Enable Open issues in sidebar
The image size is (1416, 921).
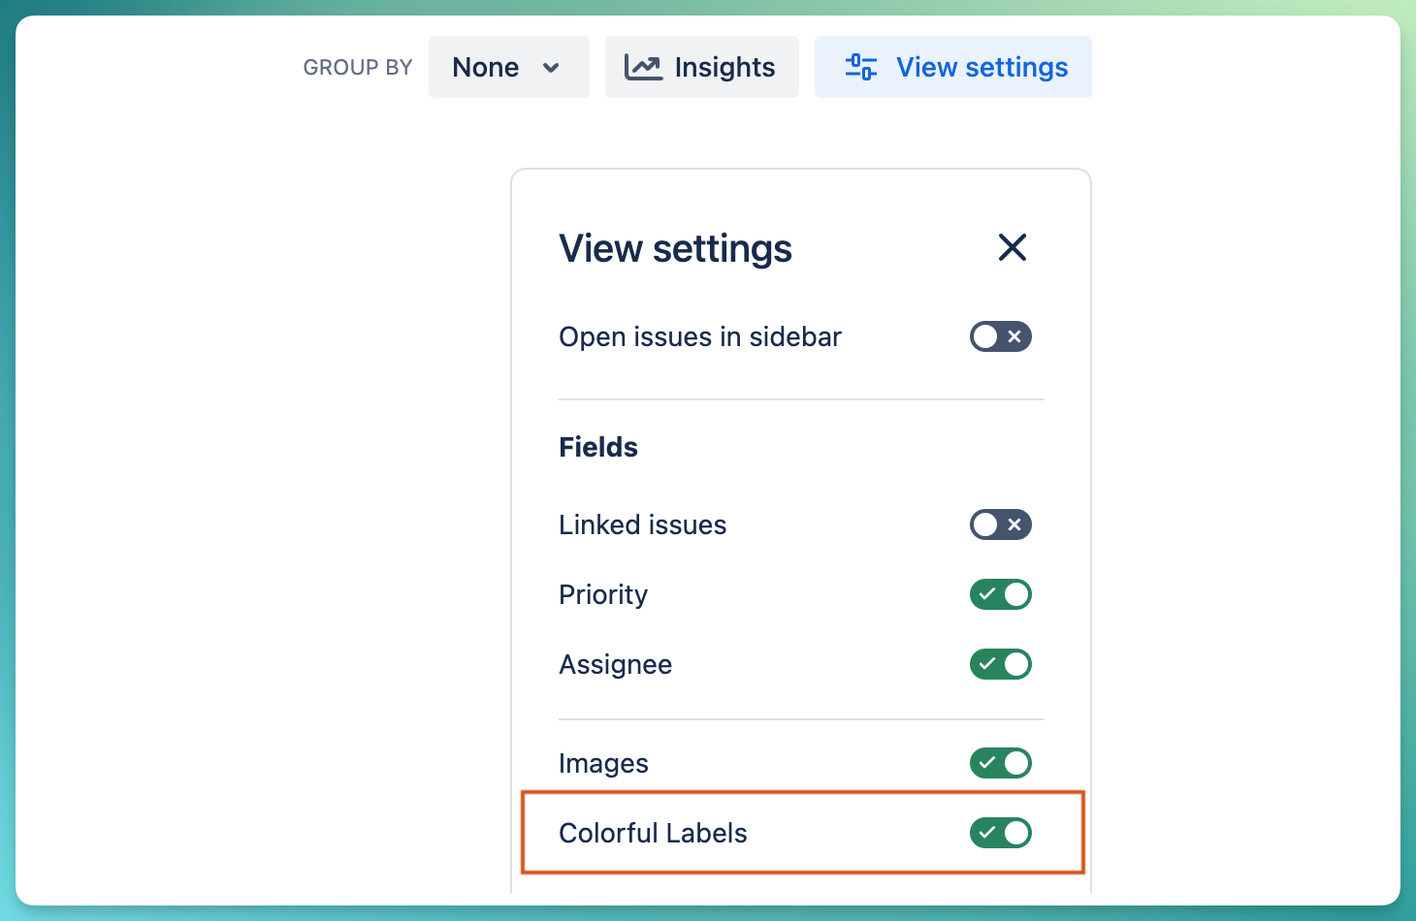click(x=1000, y=336)
